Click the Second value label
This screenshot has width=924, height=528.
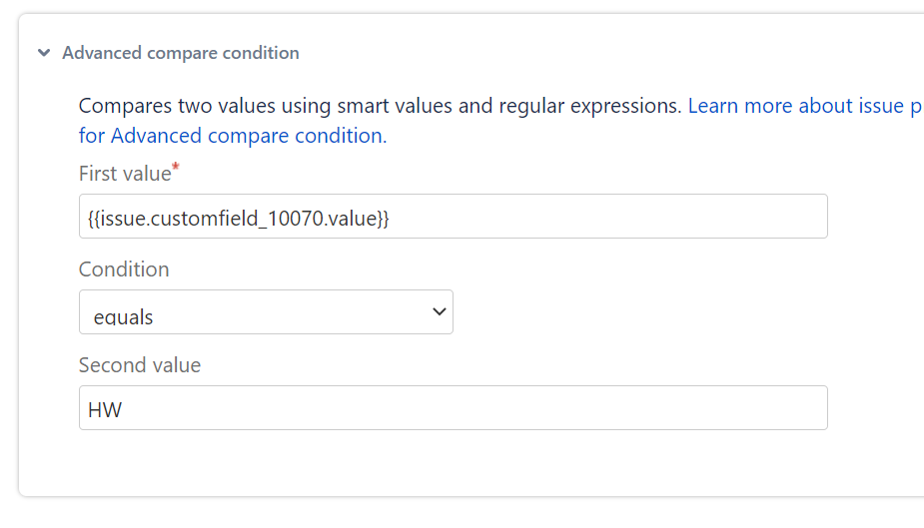pyautogui.click(x=140, y=365)
